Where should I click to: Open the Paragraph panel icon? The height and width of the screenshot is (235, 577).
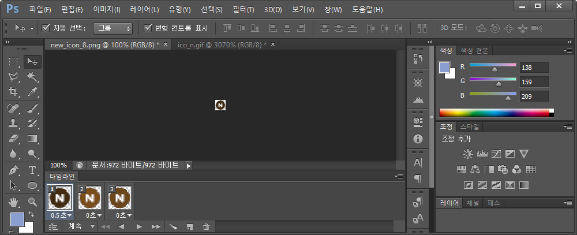click(418, 178)
